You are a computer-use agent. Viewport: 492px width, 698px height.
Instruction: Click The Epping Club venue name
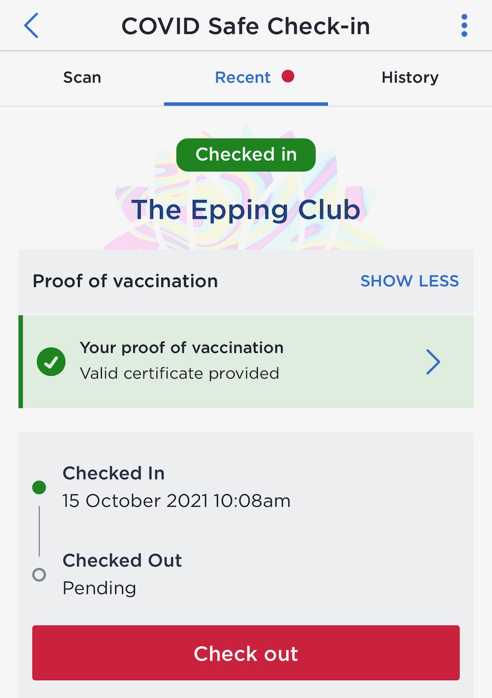(246, 210)
